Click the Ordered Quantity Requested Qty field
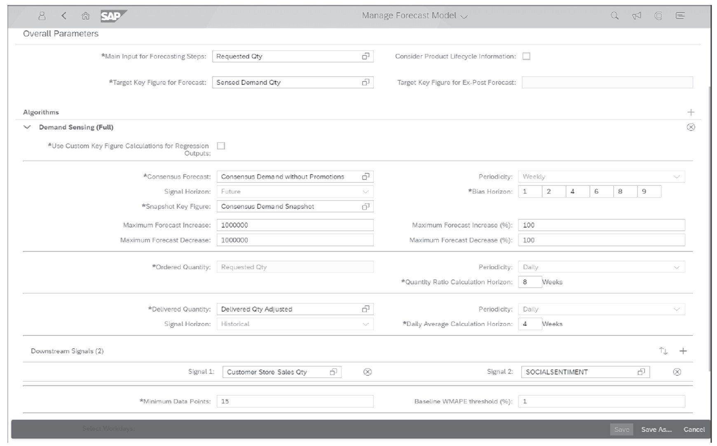The image size is (717, 446). click(295, 267)
